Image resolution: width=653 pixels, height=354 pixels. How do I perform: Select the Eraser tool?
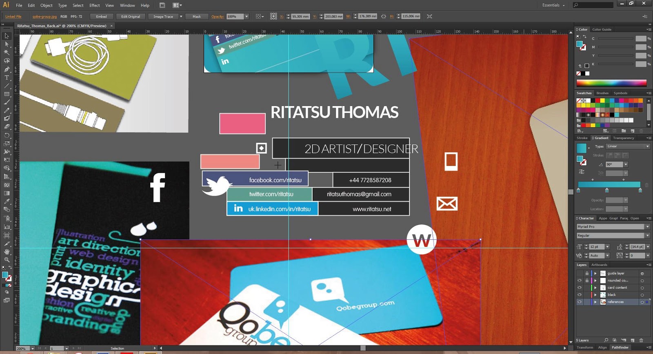(7, 127)
